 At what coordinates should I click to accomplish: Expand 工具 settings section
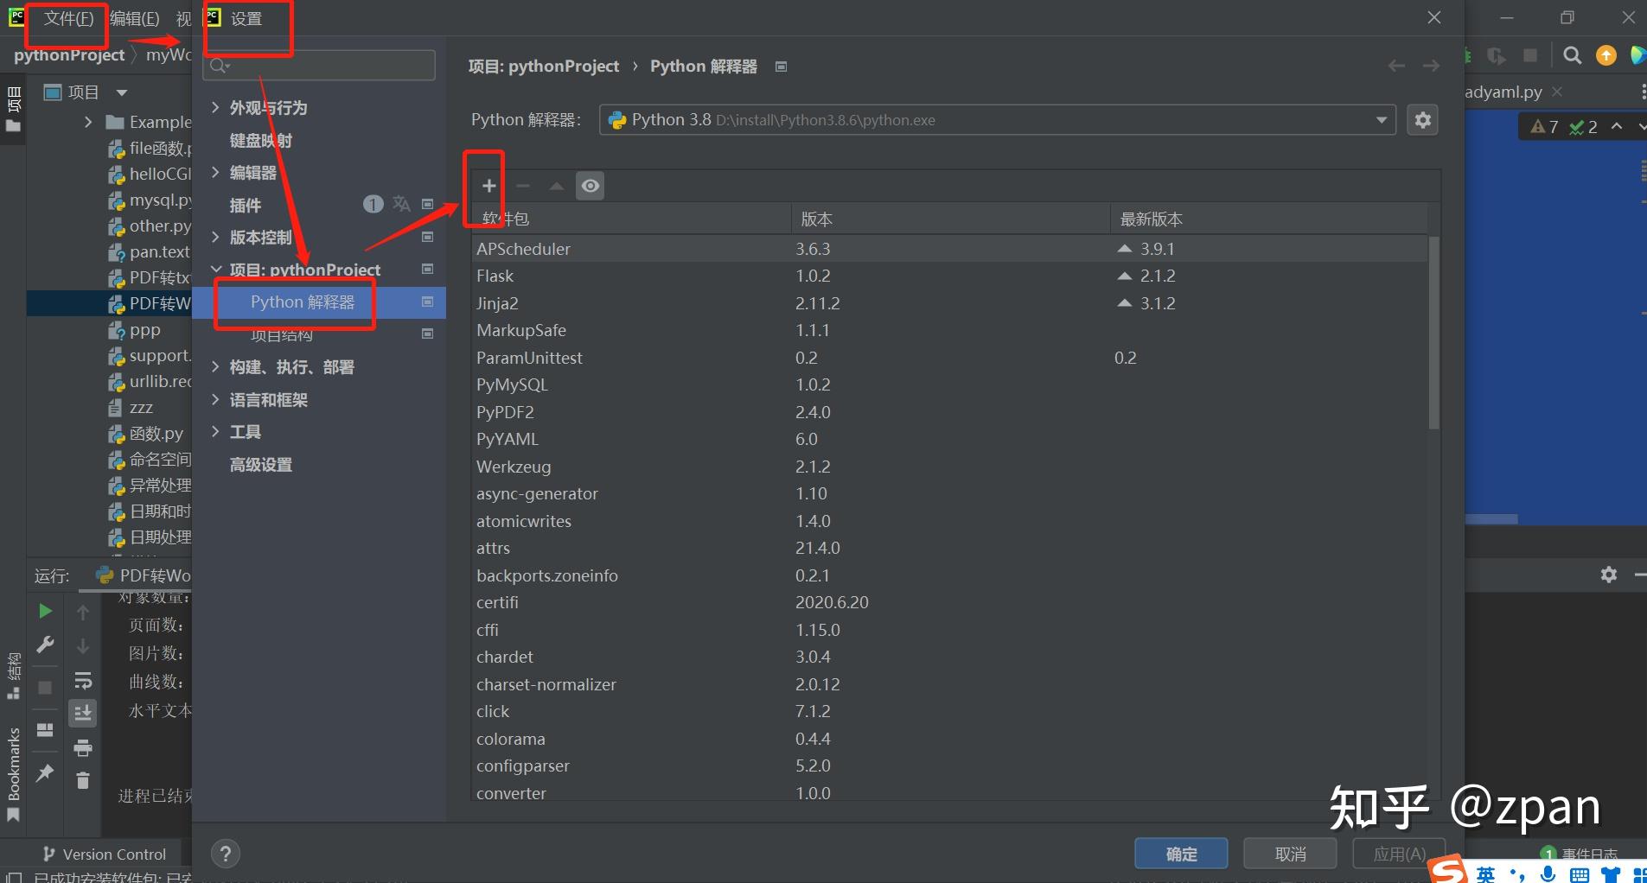pyautogui.click(x=215, y=431)
